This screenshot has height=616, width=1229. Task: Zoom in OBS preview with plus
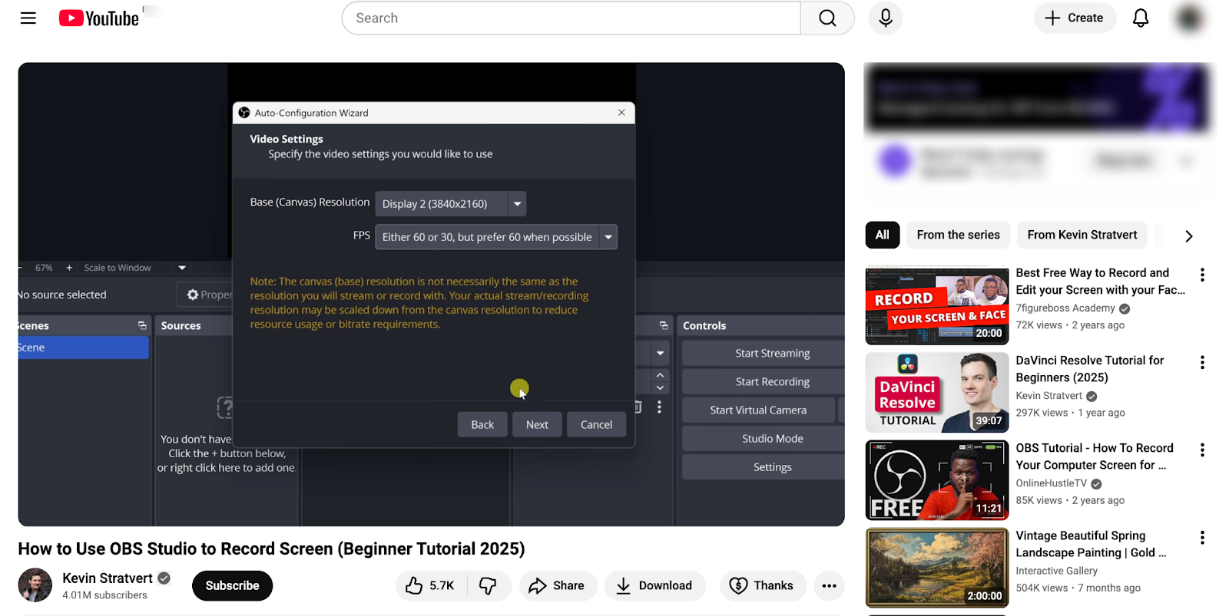point(69,268)
